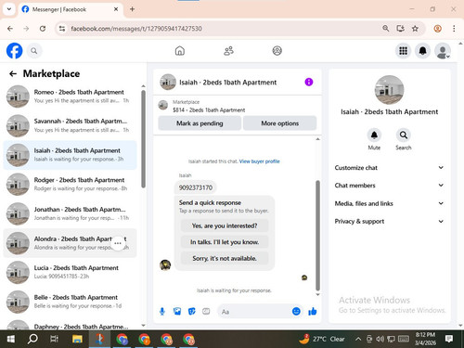Open the View buyer profile link
This screenshot has height=348, width=464.
(x=259, y=161)
